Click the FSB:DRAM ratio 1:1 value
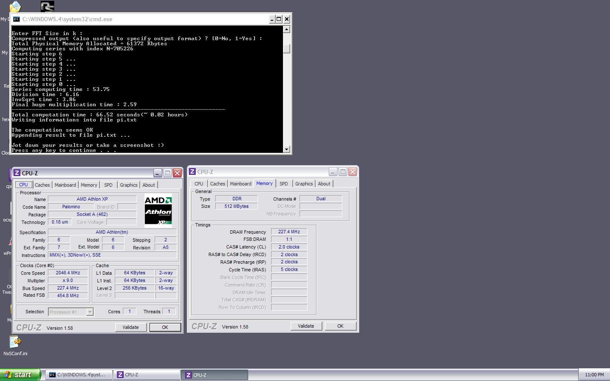Viewport: 610px width, 381px height. [x=289, y=239]
